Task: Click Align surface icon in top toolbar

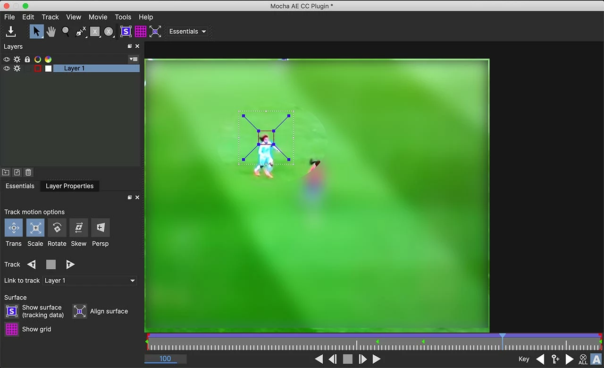Action: (x=155, y=31)
